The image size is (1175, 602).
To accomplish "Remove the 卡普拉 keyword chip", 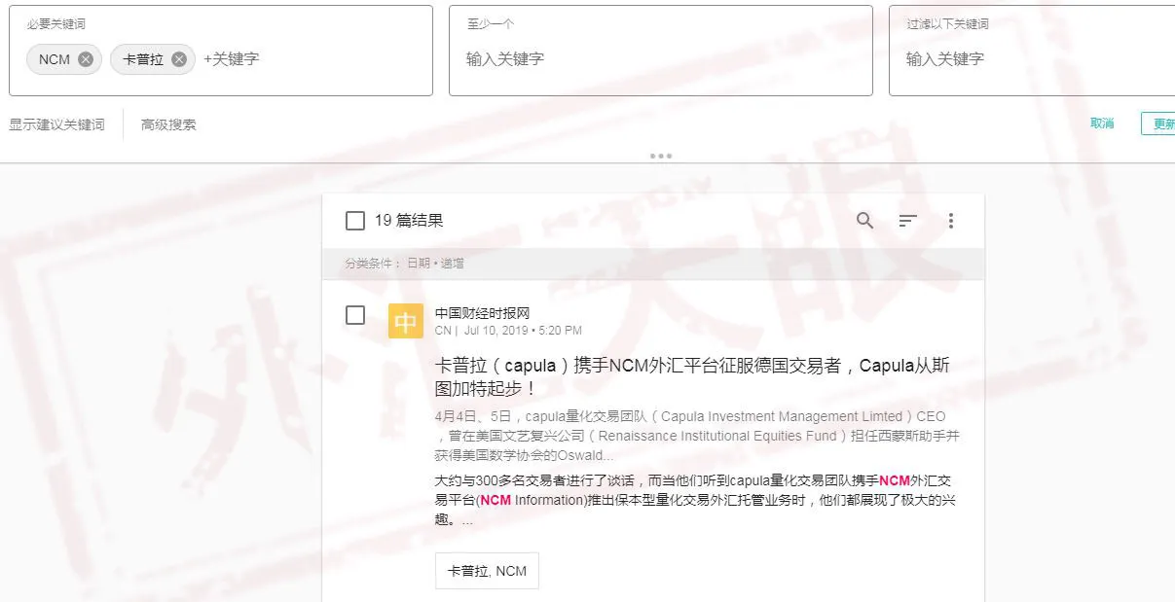I will [x=178, y=59].
